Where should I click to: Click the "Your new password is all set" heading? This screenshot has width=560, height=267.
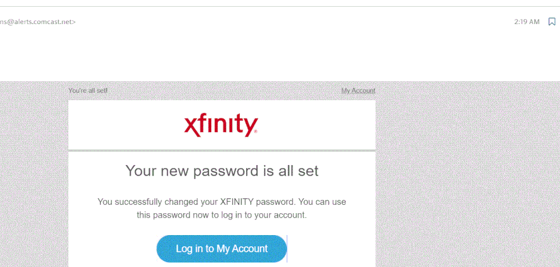(221, 171)
